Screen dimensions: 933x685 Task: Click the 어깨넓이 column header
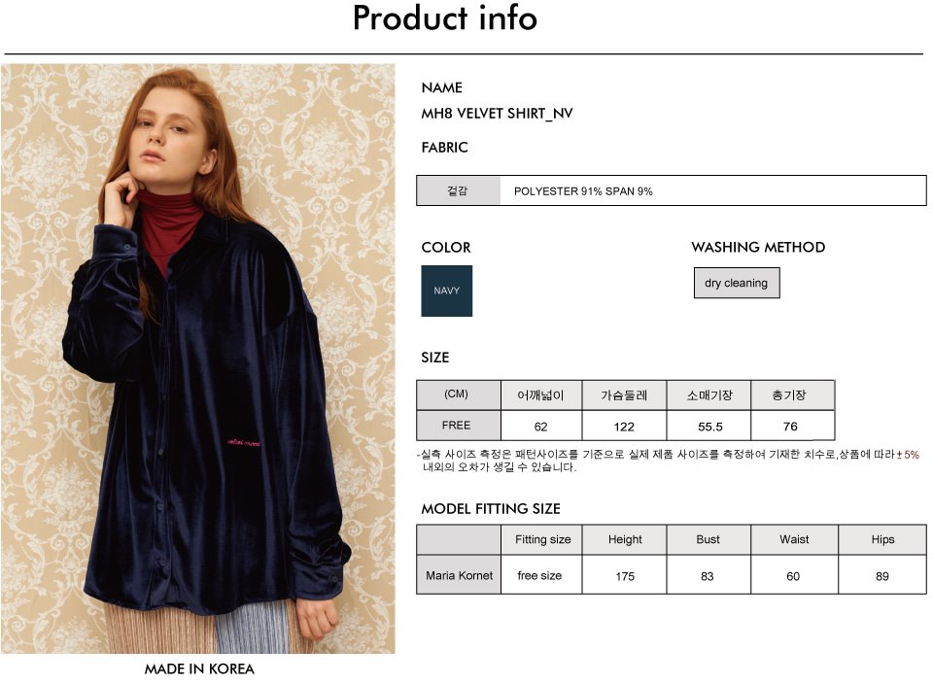tap(541, 395)
